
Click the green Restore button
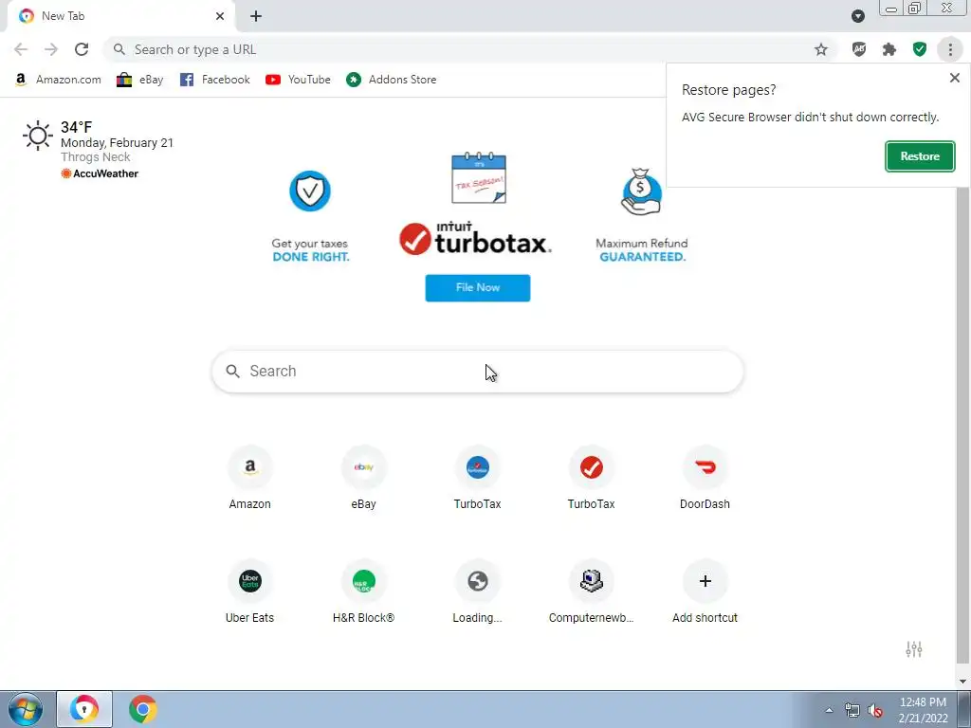point(920,156)
